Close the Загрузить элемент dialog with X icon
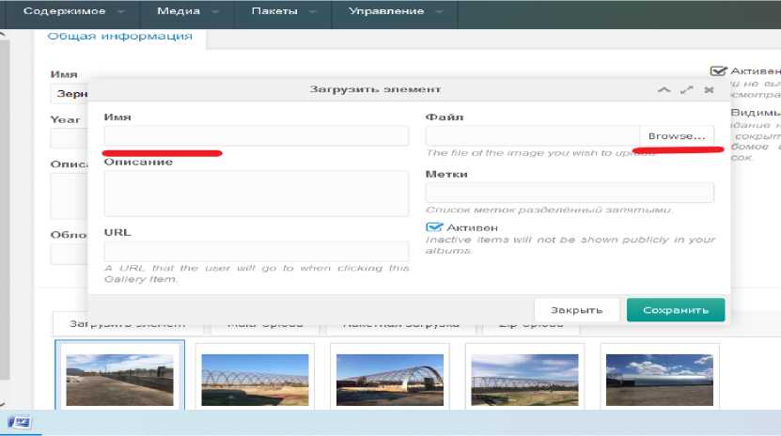Viewport: 781px width, 436px height. 710,90
